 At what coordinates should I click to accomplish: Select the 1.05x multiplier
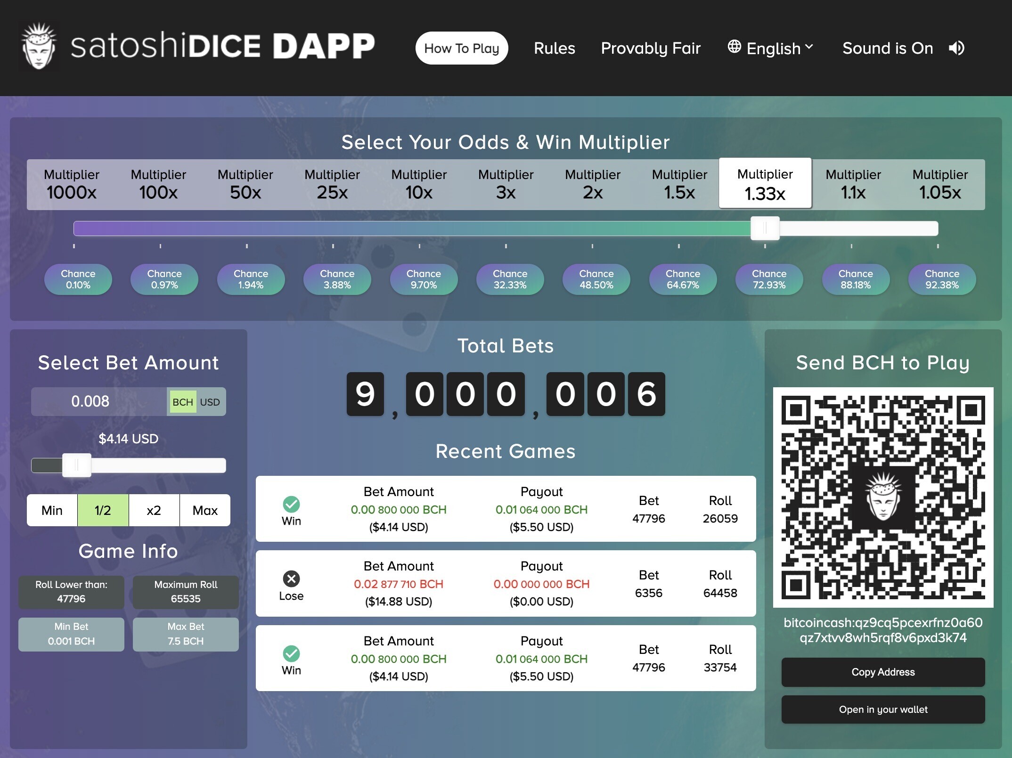click(x=940, y=184)
